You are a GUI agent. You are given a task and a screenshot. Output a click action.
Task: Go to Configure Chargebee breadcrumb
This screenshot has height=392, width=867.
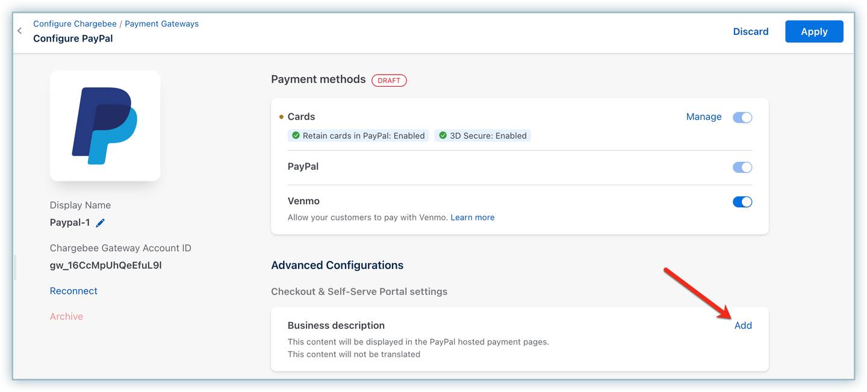pos(75,24)
